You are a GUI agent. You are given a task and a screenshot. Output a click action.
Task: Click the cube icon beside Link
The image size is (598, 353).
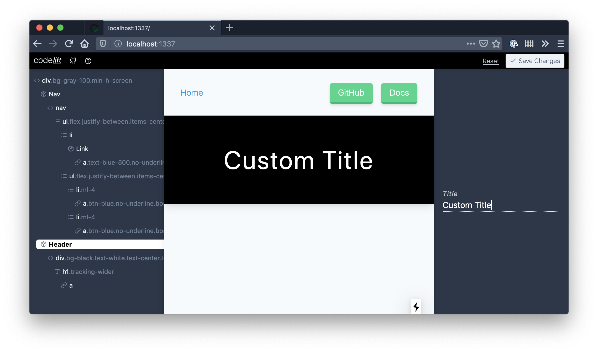[71, 149]
